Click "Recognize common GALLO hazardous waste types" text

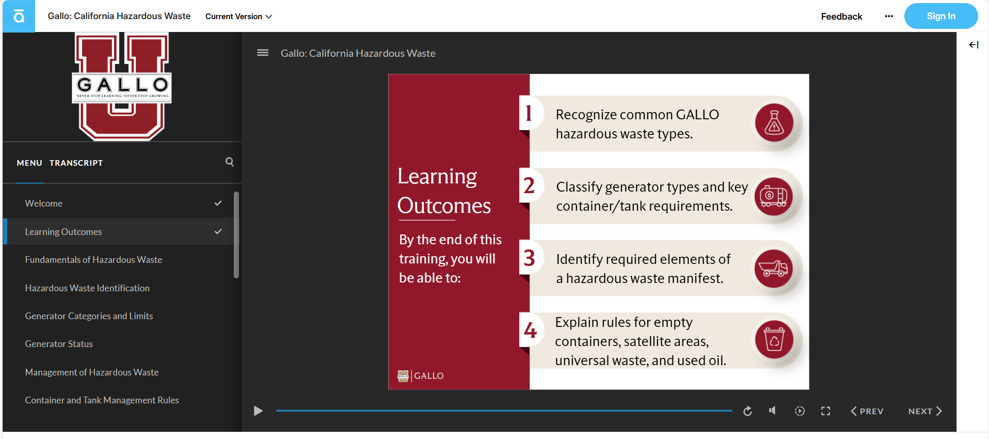(637, 124)
